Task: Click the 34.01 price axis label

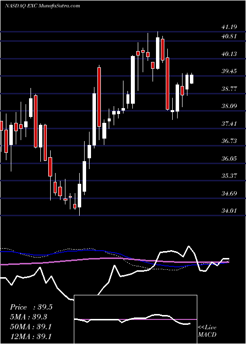Action: [229, 211]
